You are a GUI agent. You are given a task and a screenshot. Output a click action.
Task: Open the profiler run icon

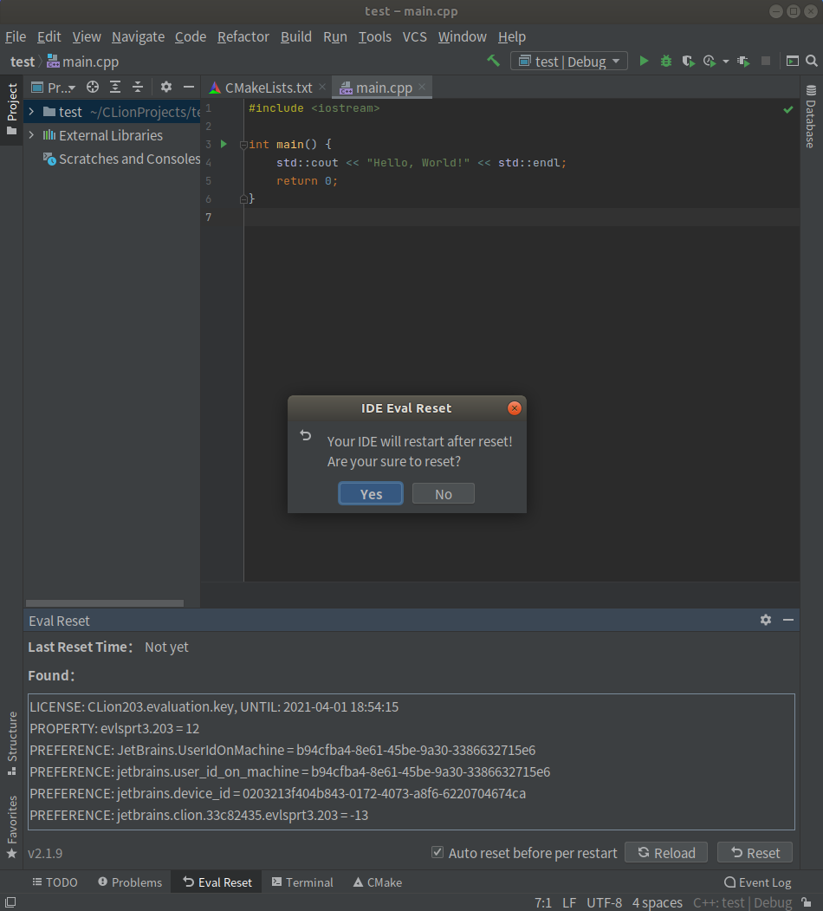tap(710, 61)
